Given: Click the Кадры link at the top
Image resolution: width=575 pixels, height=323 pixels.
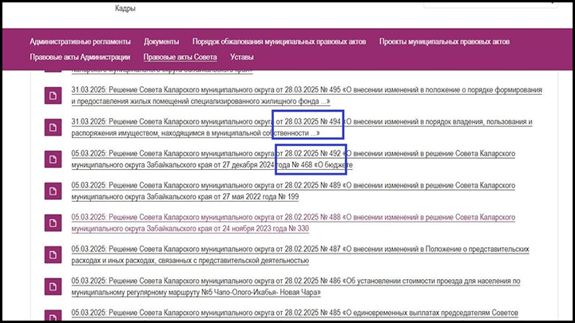Looking at the screenshot, I should (x=125, y=9).
